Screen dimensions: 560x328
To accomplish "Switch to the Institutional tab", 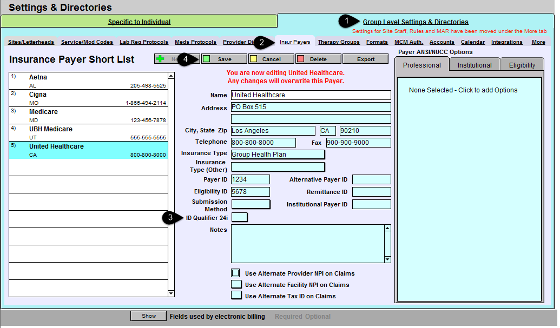I will point(475,65).
